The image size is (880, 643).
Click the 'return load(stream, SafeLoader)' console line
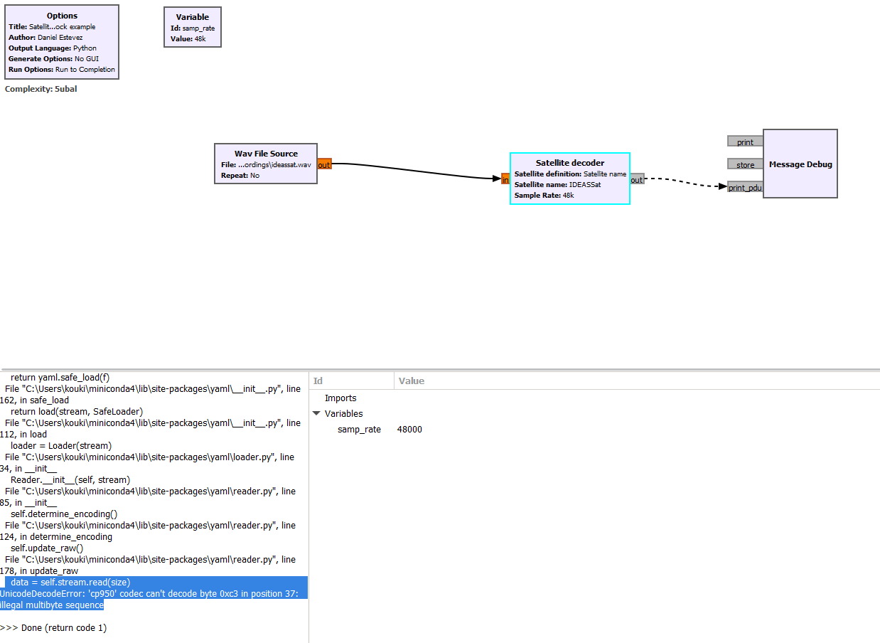[x=77, y=412]
